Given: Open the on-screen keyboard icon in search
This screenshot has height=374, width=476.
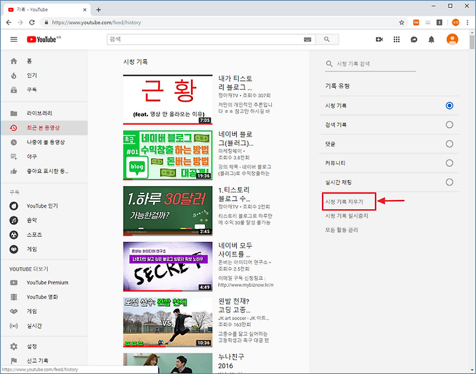Looking at the screenshot, I should [307, 40].
